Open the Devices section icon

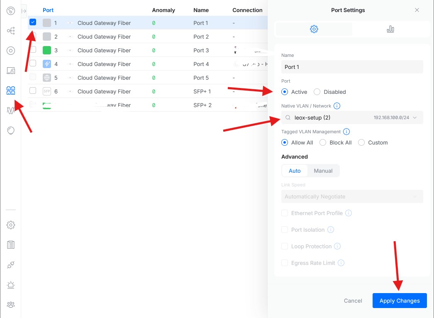pos(10,70)
